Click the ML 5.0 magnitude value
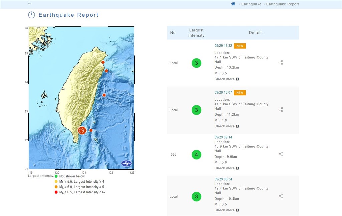 tap(221, 162)
